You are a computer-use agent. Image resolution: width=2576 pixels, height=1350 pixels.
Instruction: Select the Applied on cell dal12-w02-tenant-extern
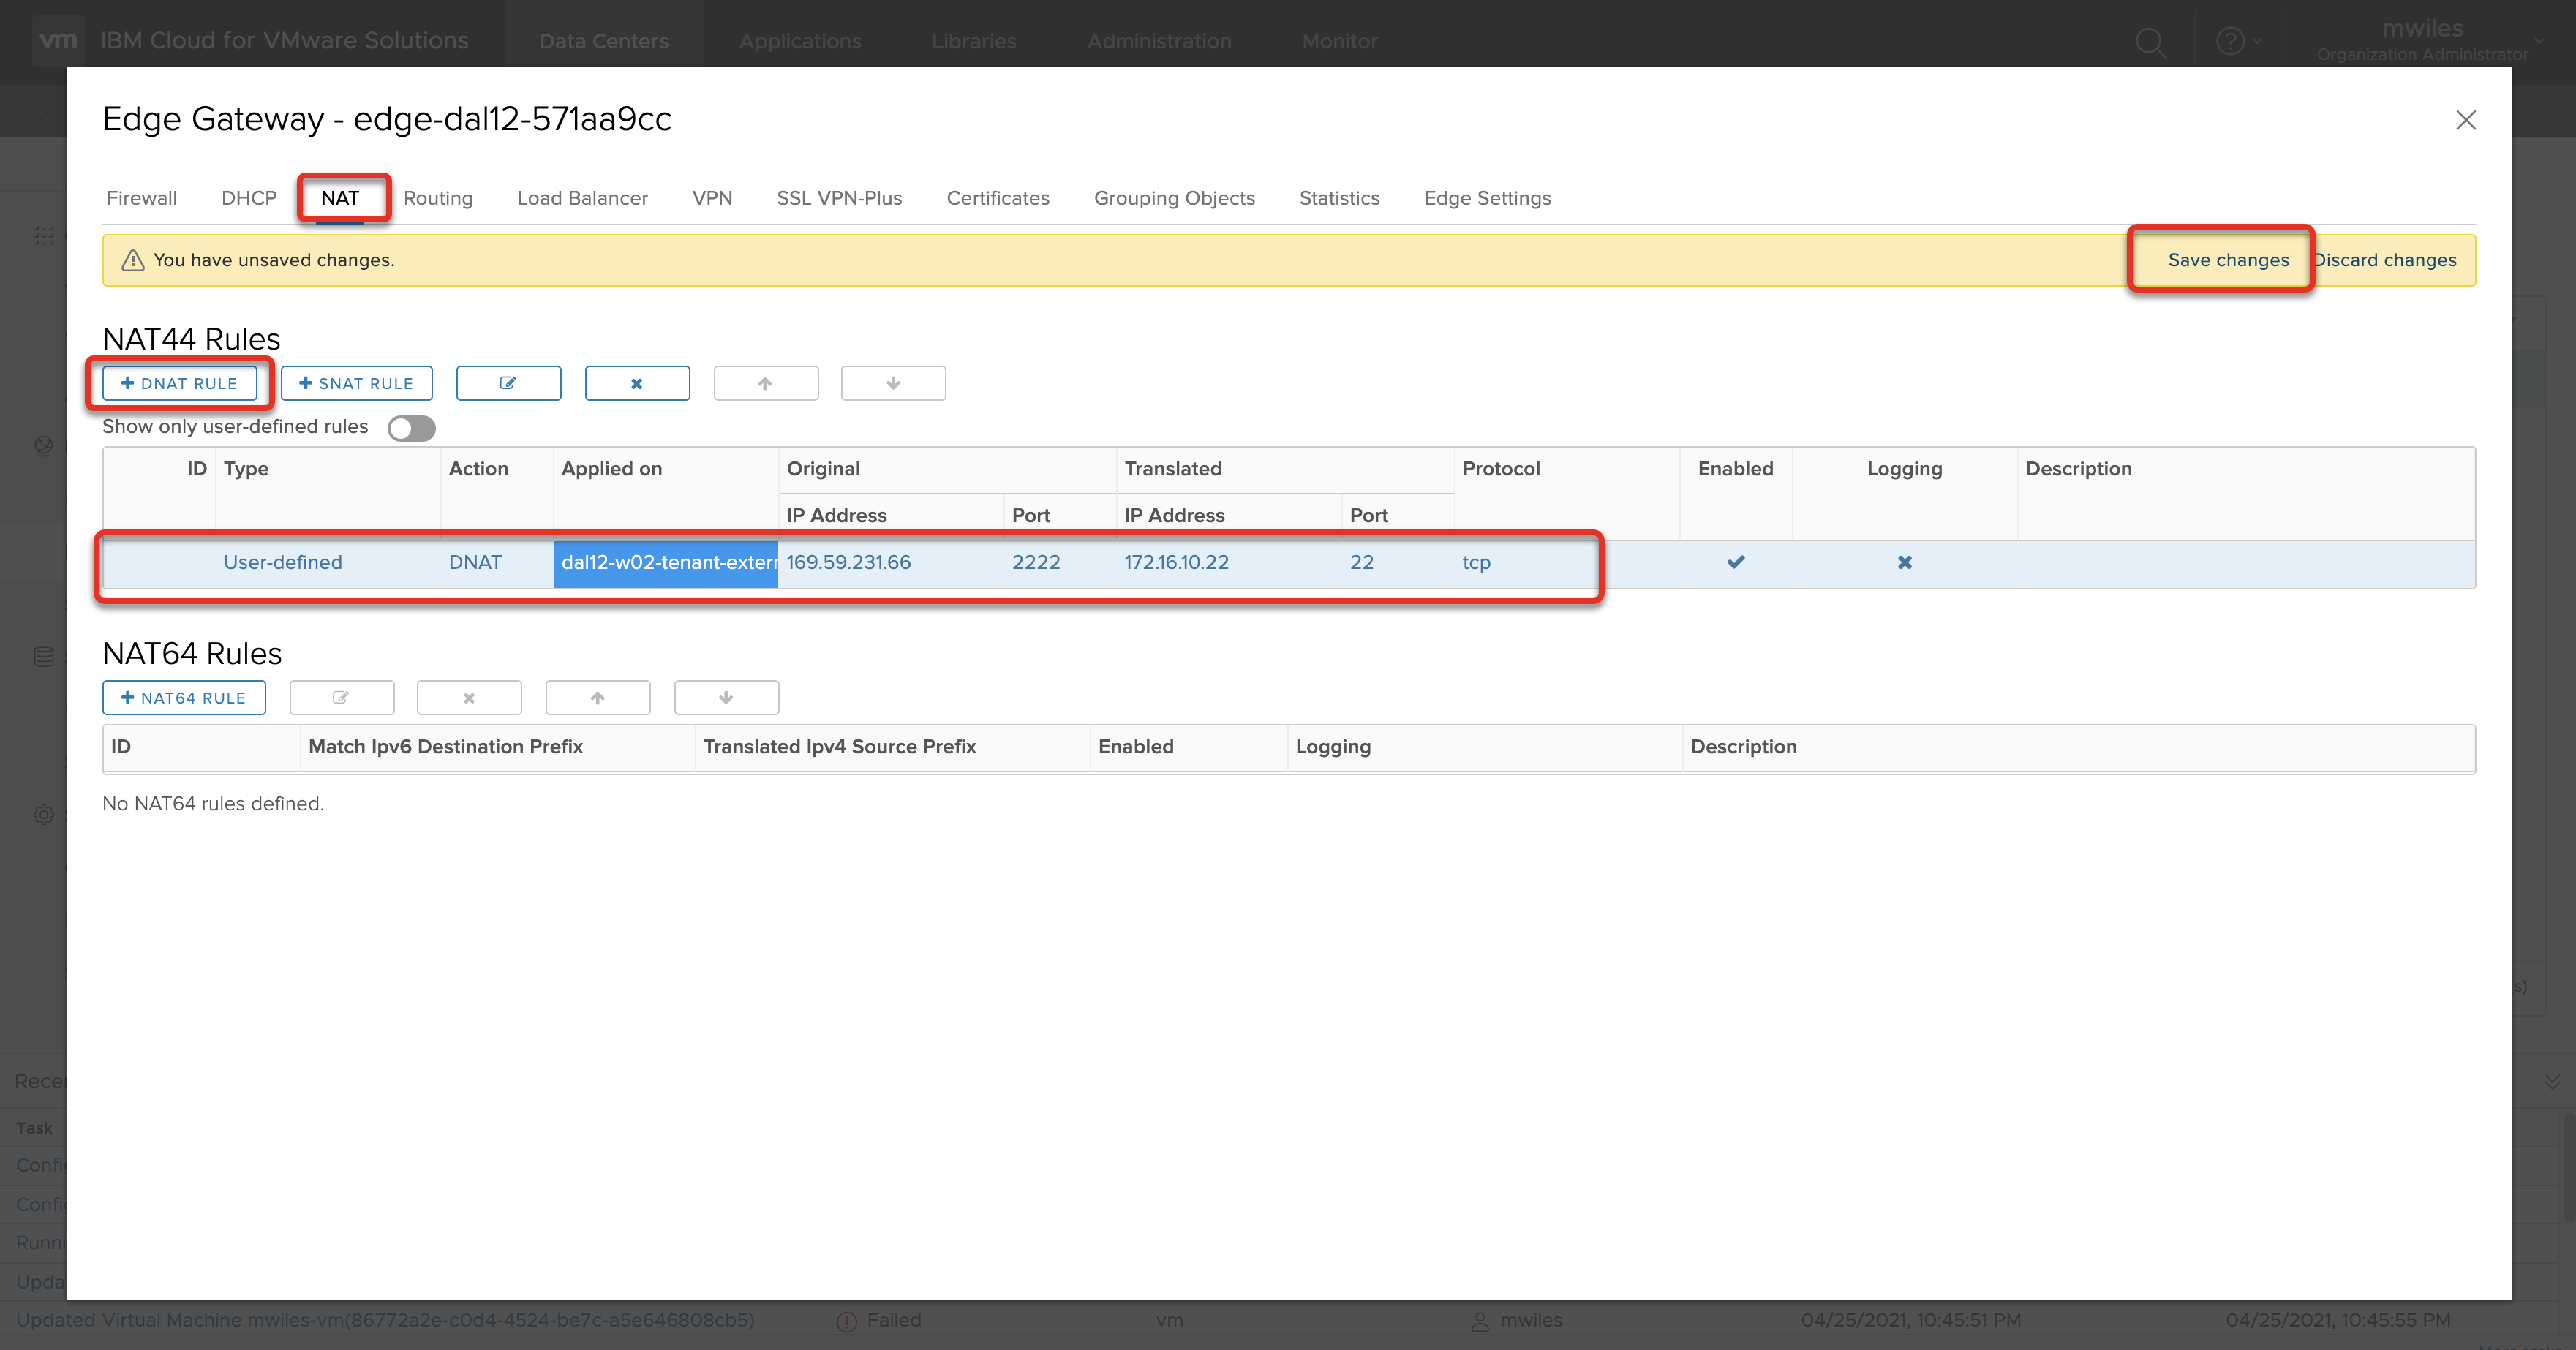[666, 562]
